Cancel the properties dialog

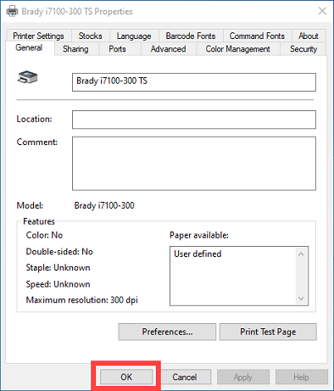(x=185, y=377)
